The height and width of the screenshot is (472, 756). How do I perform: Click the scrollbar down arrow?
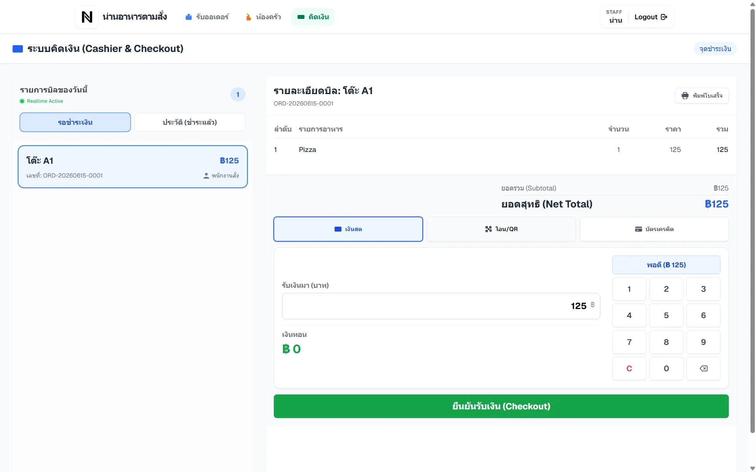click(x=752, y=468)
